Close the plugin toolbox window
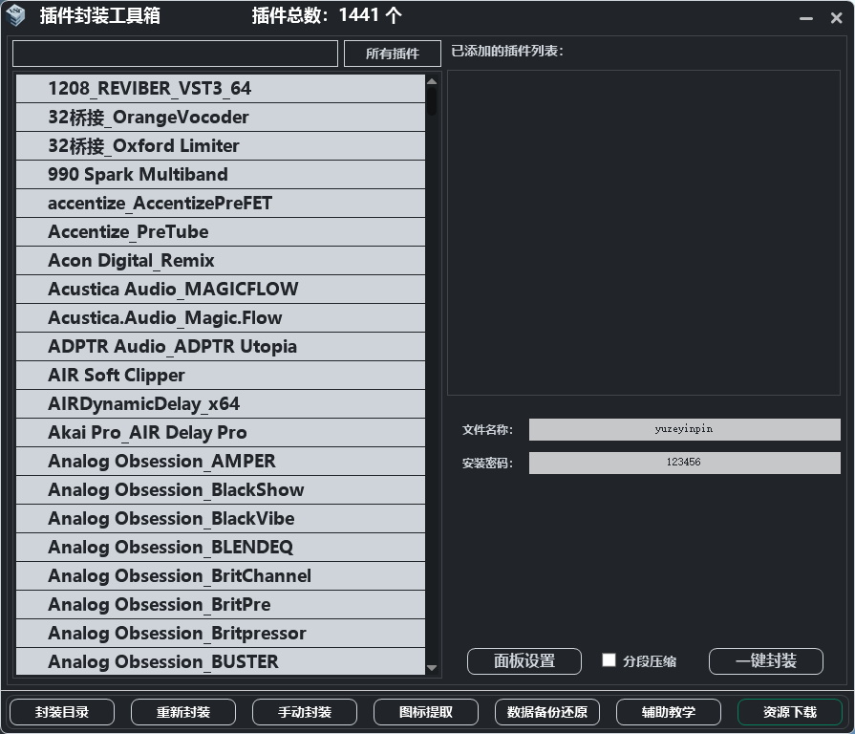 coord(836,17)
